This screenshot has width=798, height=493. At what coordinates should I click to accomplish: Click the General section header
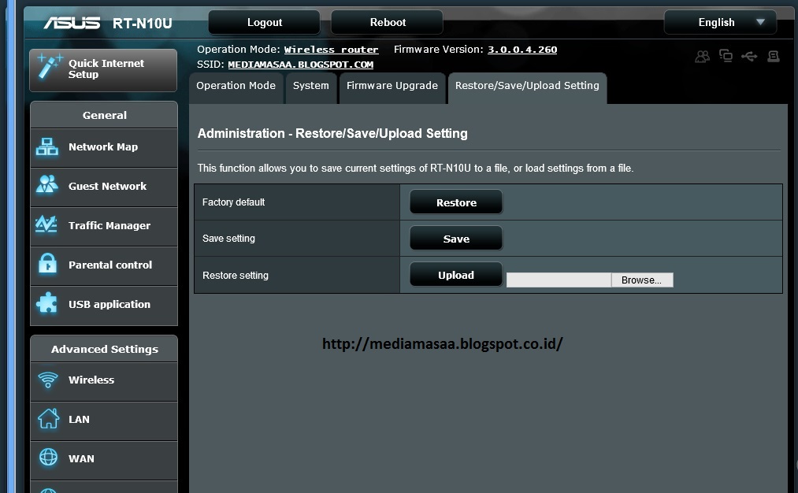(104, 115)
